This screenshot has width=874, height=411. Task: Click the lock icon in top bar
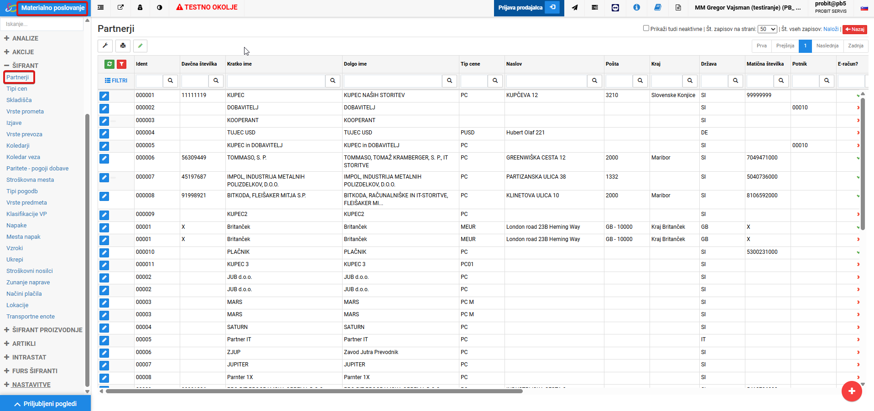click(140, 7)
